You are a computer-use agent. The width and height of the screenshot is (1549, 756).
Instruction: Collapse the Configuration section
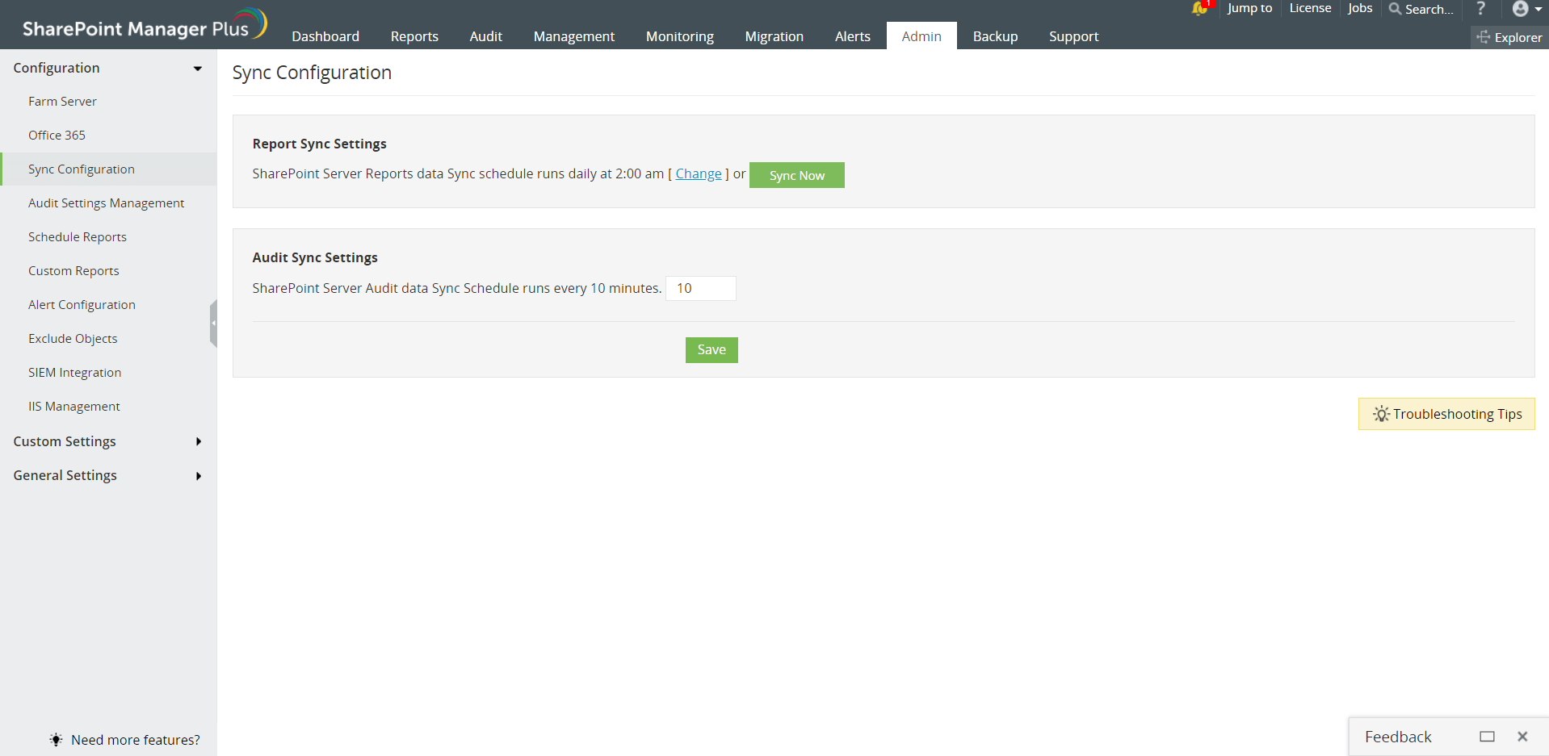(198, 69)
